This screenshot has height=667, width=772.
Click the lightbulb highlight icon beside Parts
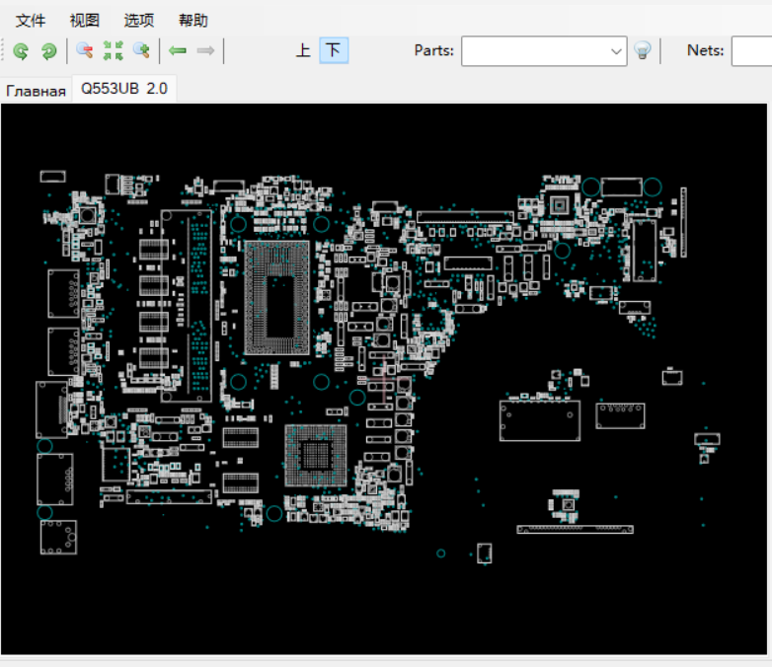click(643, 50)
